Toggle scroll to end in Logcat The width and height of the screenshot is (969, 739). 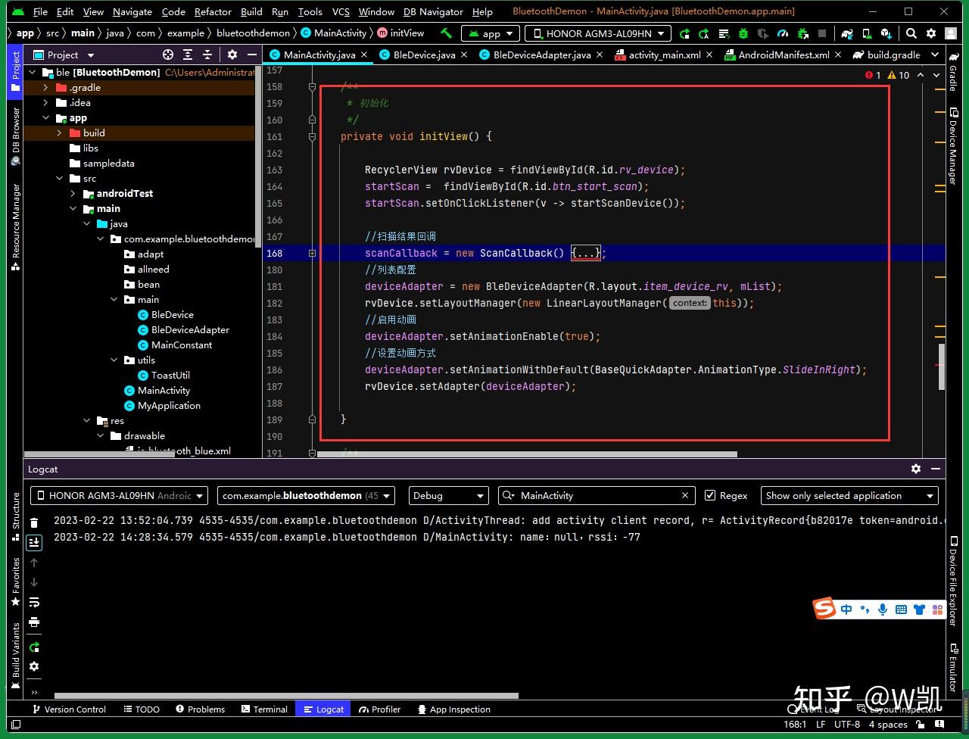34,542
